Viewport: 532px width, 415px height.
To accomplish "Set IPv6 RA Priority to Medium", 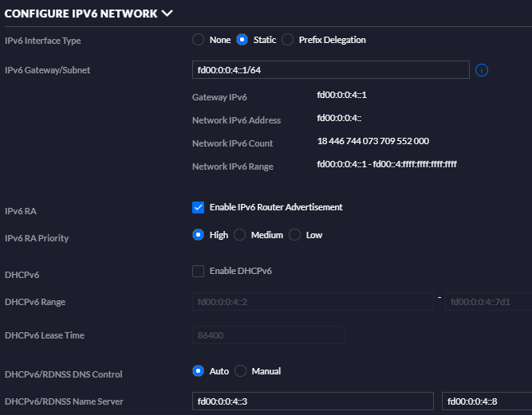I will tap(239, 235).
